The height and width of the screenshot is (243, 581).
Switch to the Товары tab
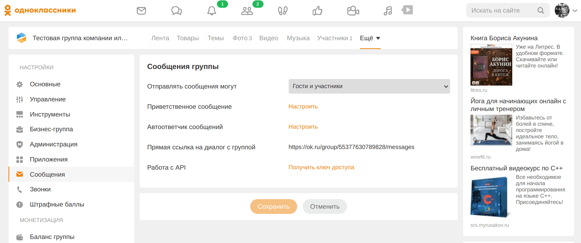point(188,38)
